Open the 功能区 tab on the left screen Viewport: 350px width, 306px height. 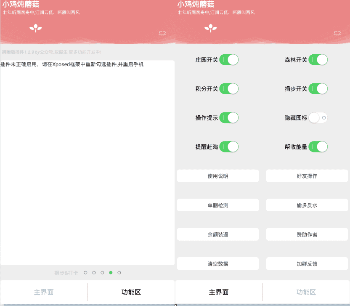point(131,292)
